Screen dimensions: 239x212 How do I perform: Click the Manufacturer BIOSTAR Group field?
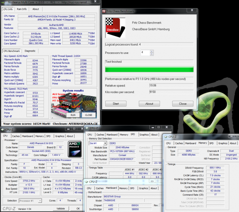pyautogui.click(x=132, y=197)
